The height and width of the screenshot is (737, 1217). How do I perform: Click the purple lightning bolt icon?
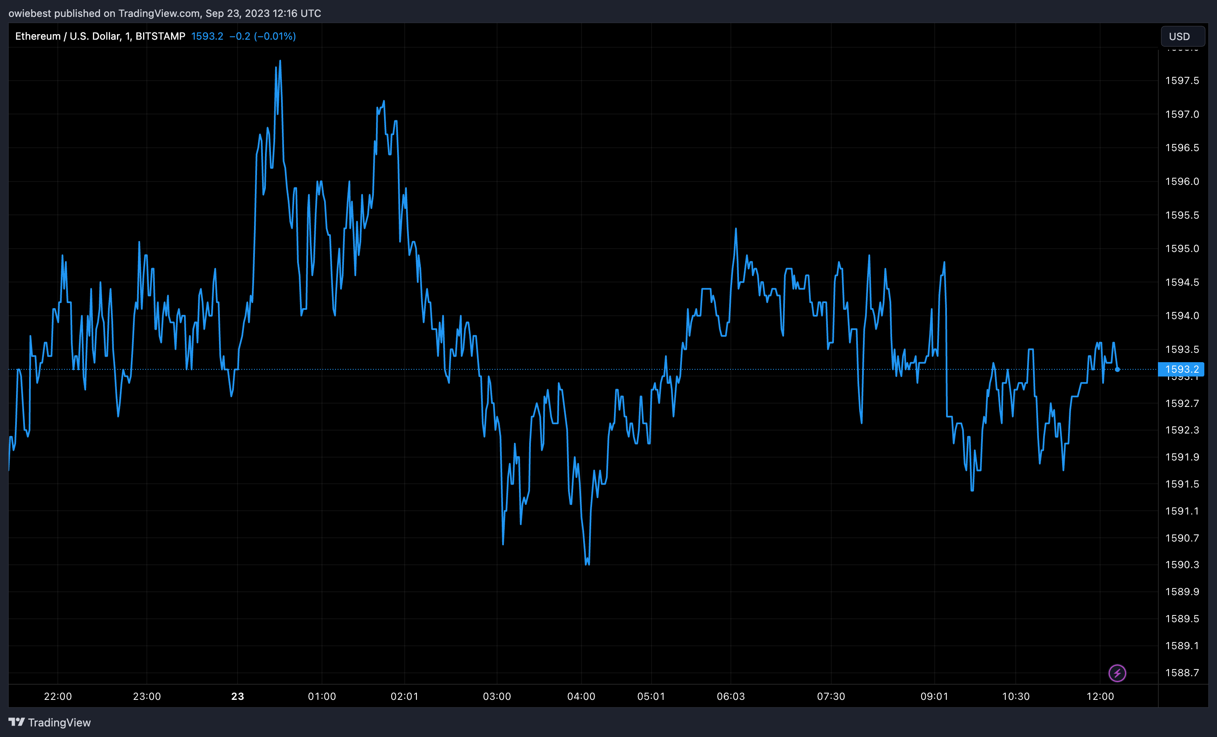coord(1117,673)
